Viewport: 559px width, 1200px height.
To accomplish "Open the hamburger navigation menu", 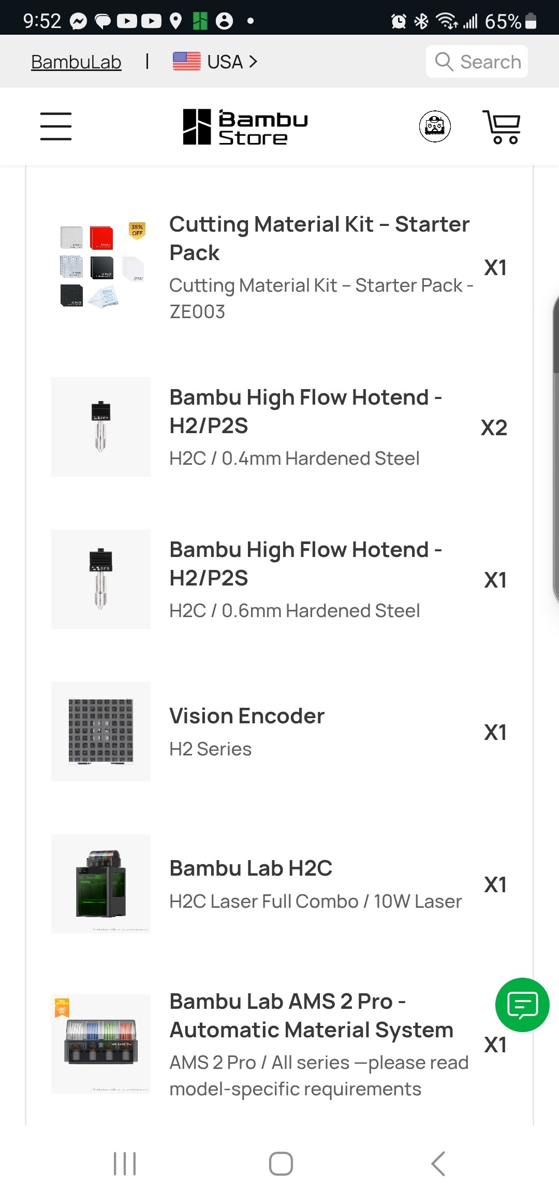I will coord(56,126).
